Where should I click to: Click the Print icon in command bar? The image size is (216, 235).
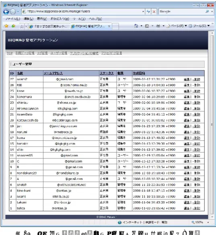(158, 26)
